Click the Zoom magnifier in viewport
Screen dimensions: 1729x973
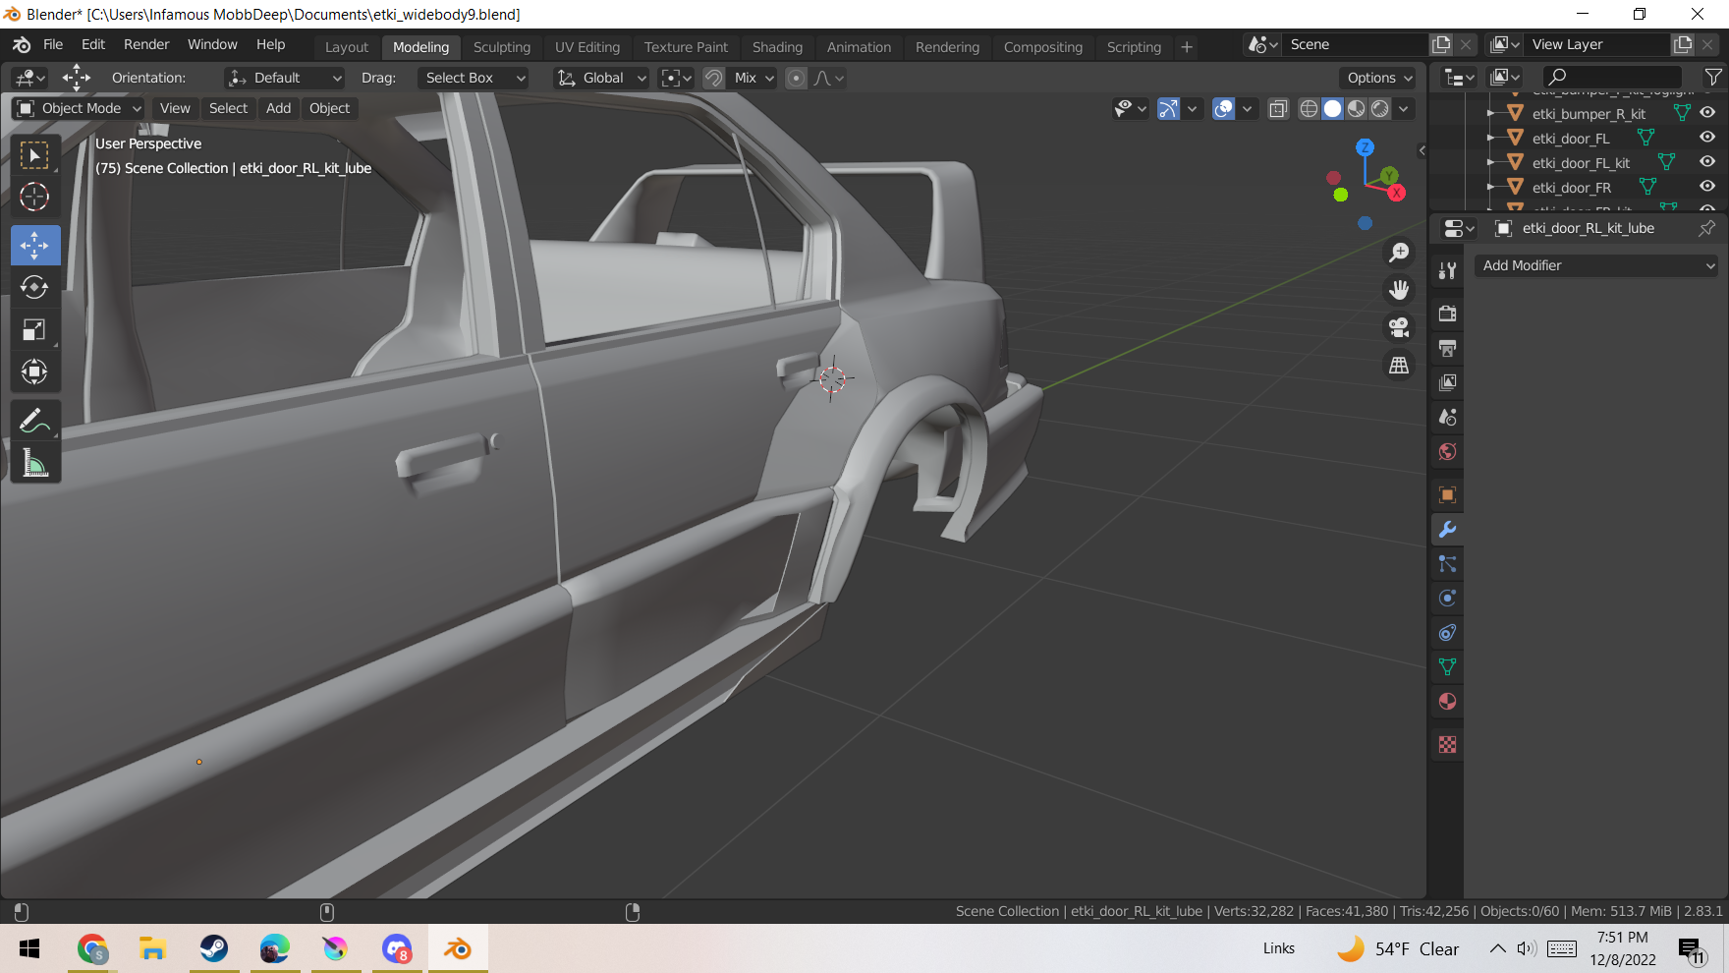click(x=1399, y=253)
